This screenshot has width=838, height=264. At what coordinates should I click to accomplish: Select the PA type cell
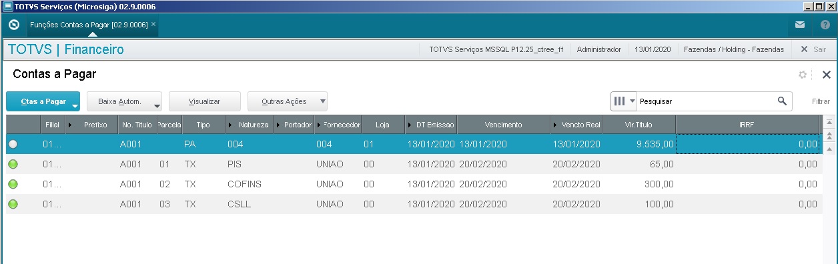pos(203,144)
